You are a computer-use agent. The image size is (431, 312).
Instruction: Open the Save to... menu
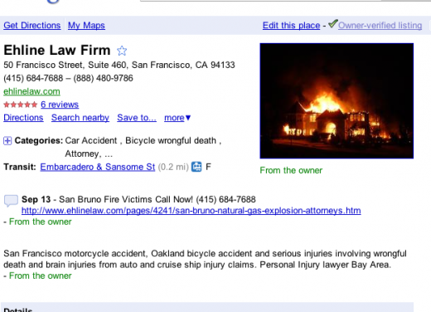(137, 118)
